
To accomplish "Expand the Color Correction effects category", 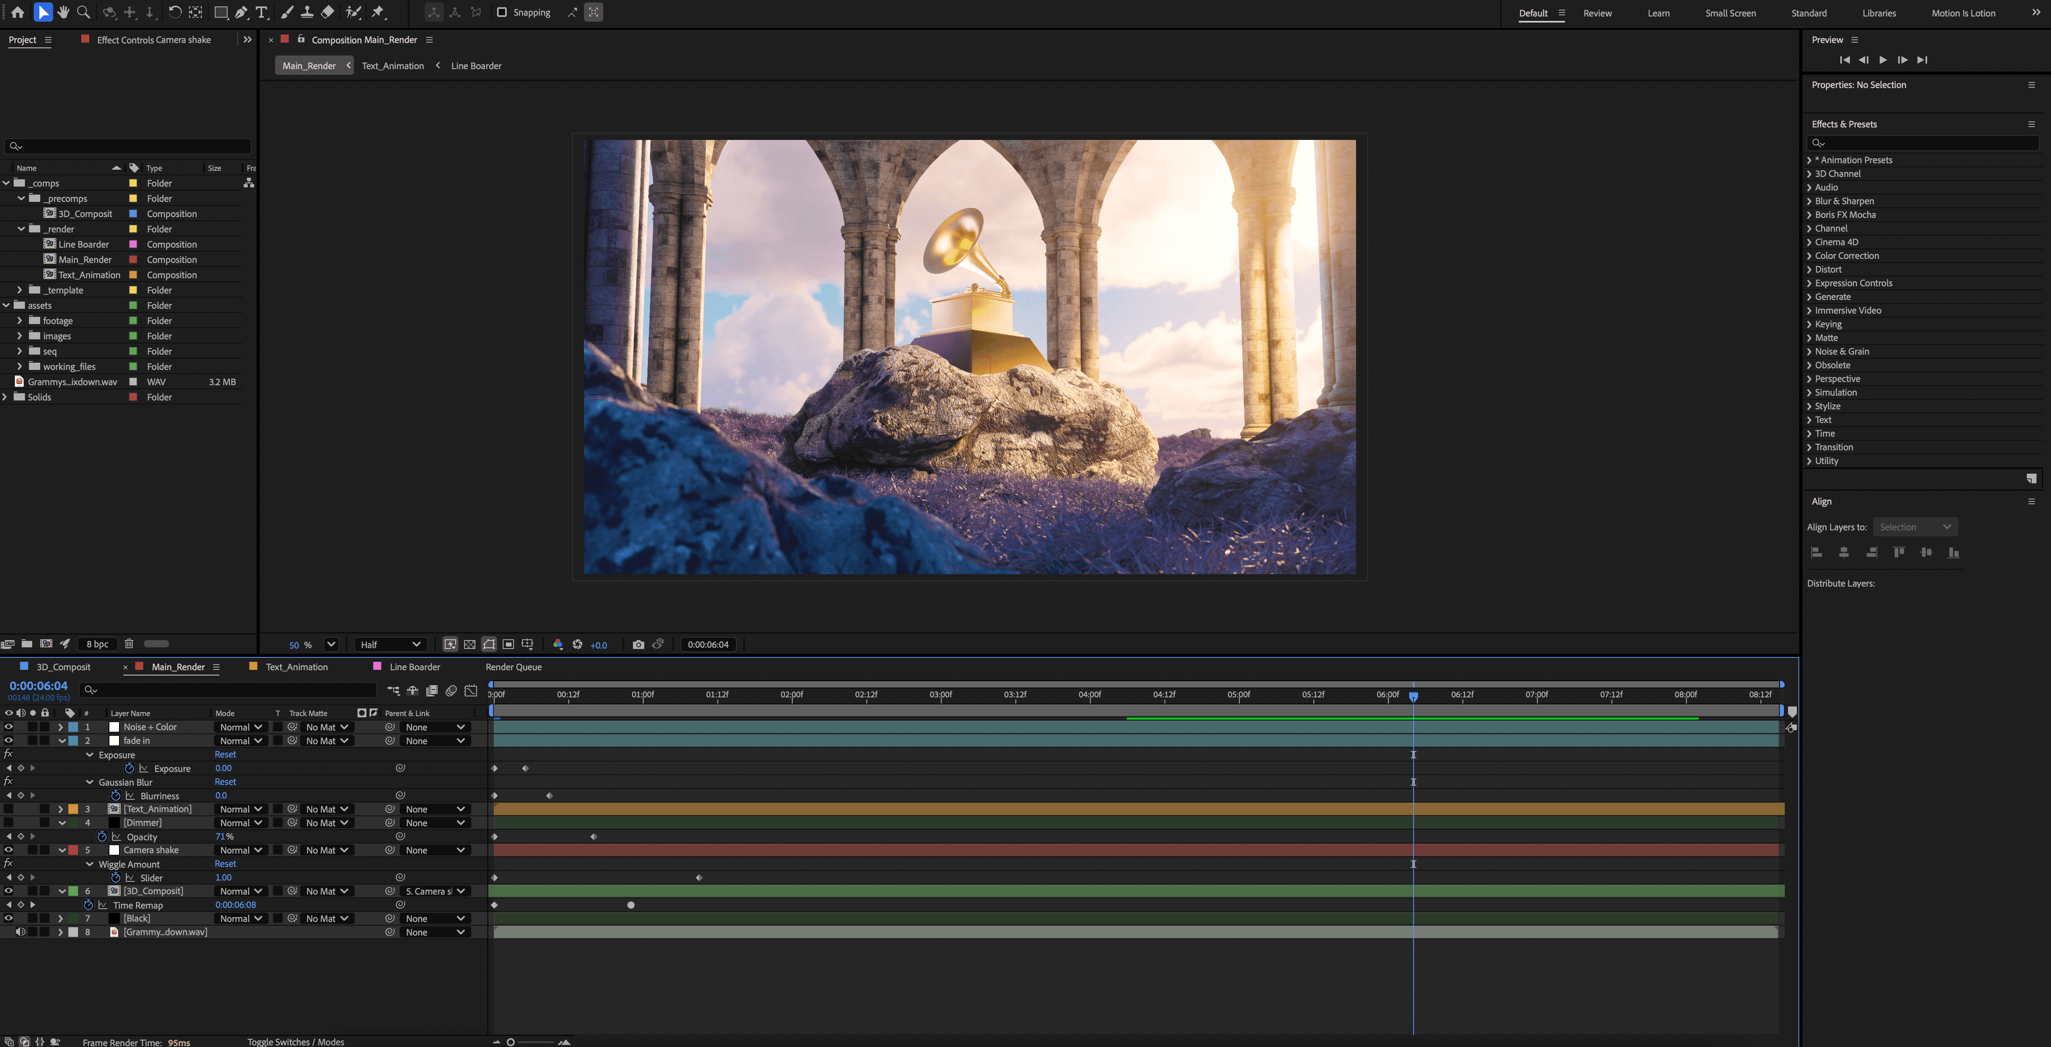I will pos(1809,256).
